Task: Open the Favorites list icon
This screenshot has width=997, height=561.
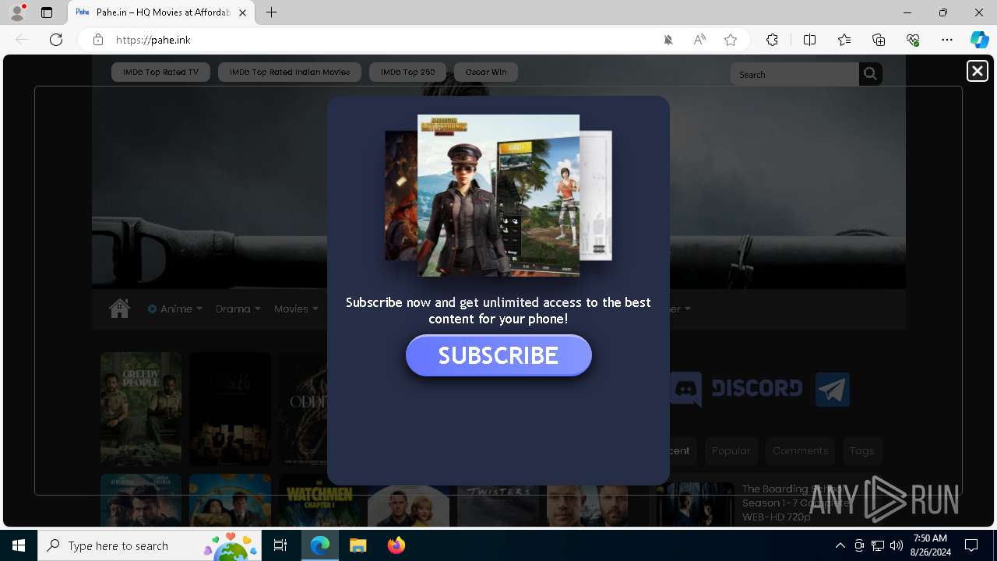Action: point(844,40)
